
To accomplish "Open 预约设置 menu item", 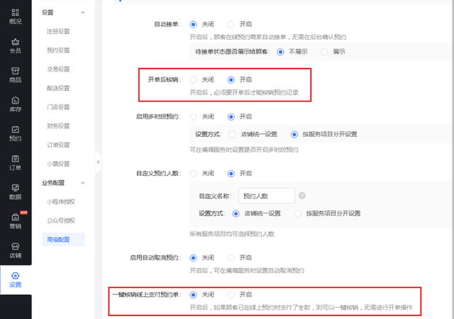I will coord(58,50).
